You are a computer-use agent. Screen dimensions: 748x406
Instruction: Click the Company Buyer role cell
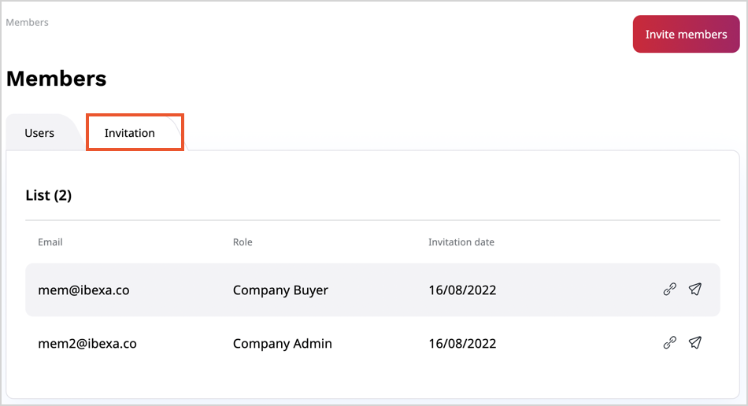coord(280,290)
